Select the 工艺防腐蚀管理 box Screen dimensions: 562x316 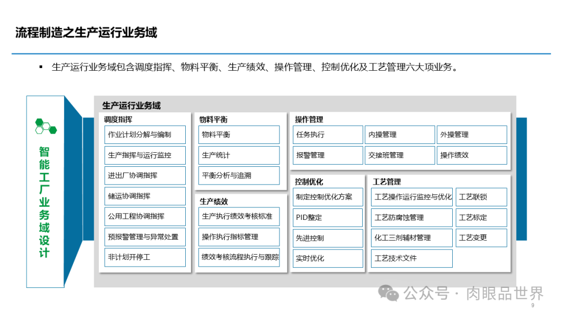click(412, 218)
